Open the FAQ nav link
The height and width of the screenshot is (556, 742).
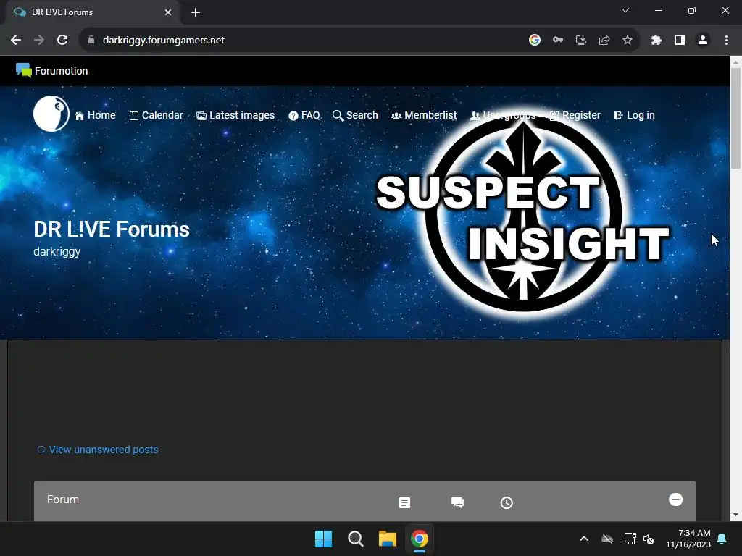pos(304,115)
